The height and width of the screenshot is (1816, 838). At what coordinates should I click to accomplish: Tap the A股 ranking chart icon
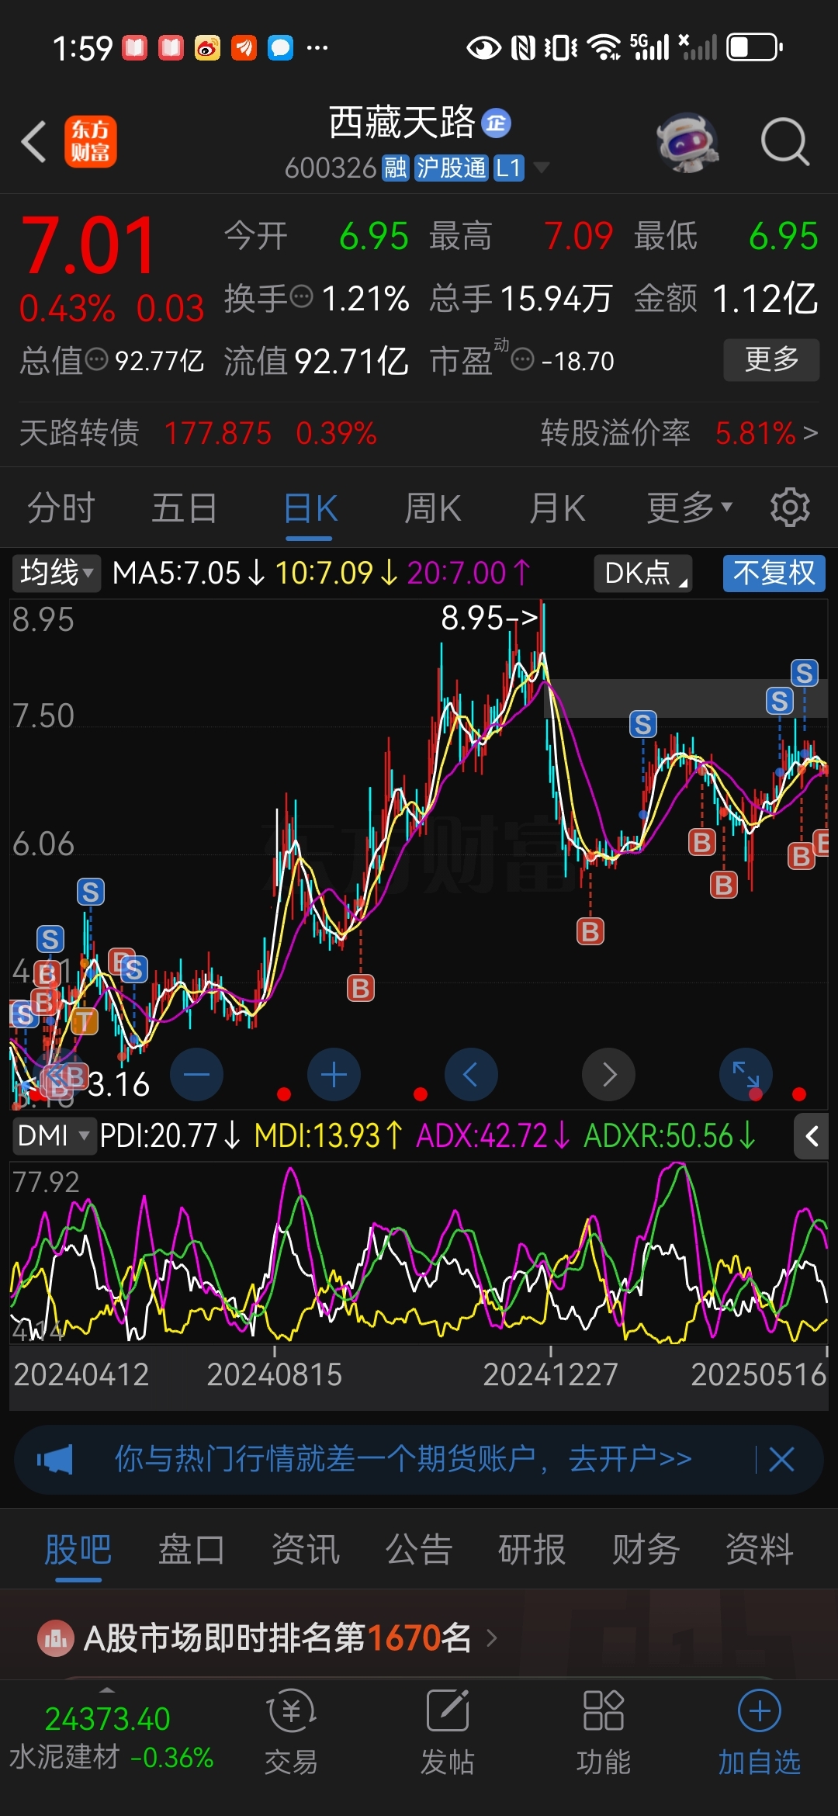(56, 1638)
